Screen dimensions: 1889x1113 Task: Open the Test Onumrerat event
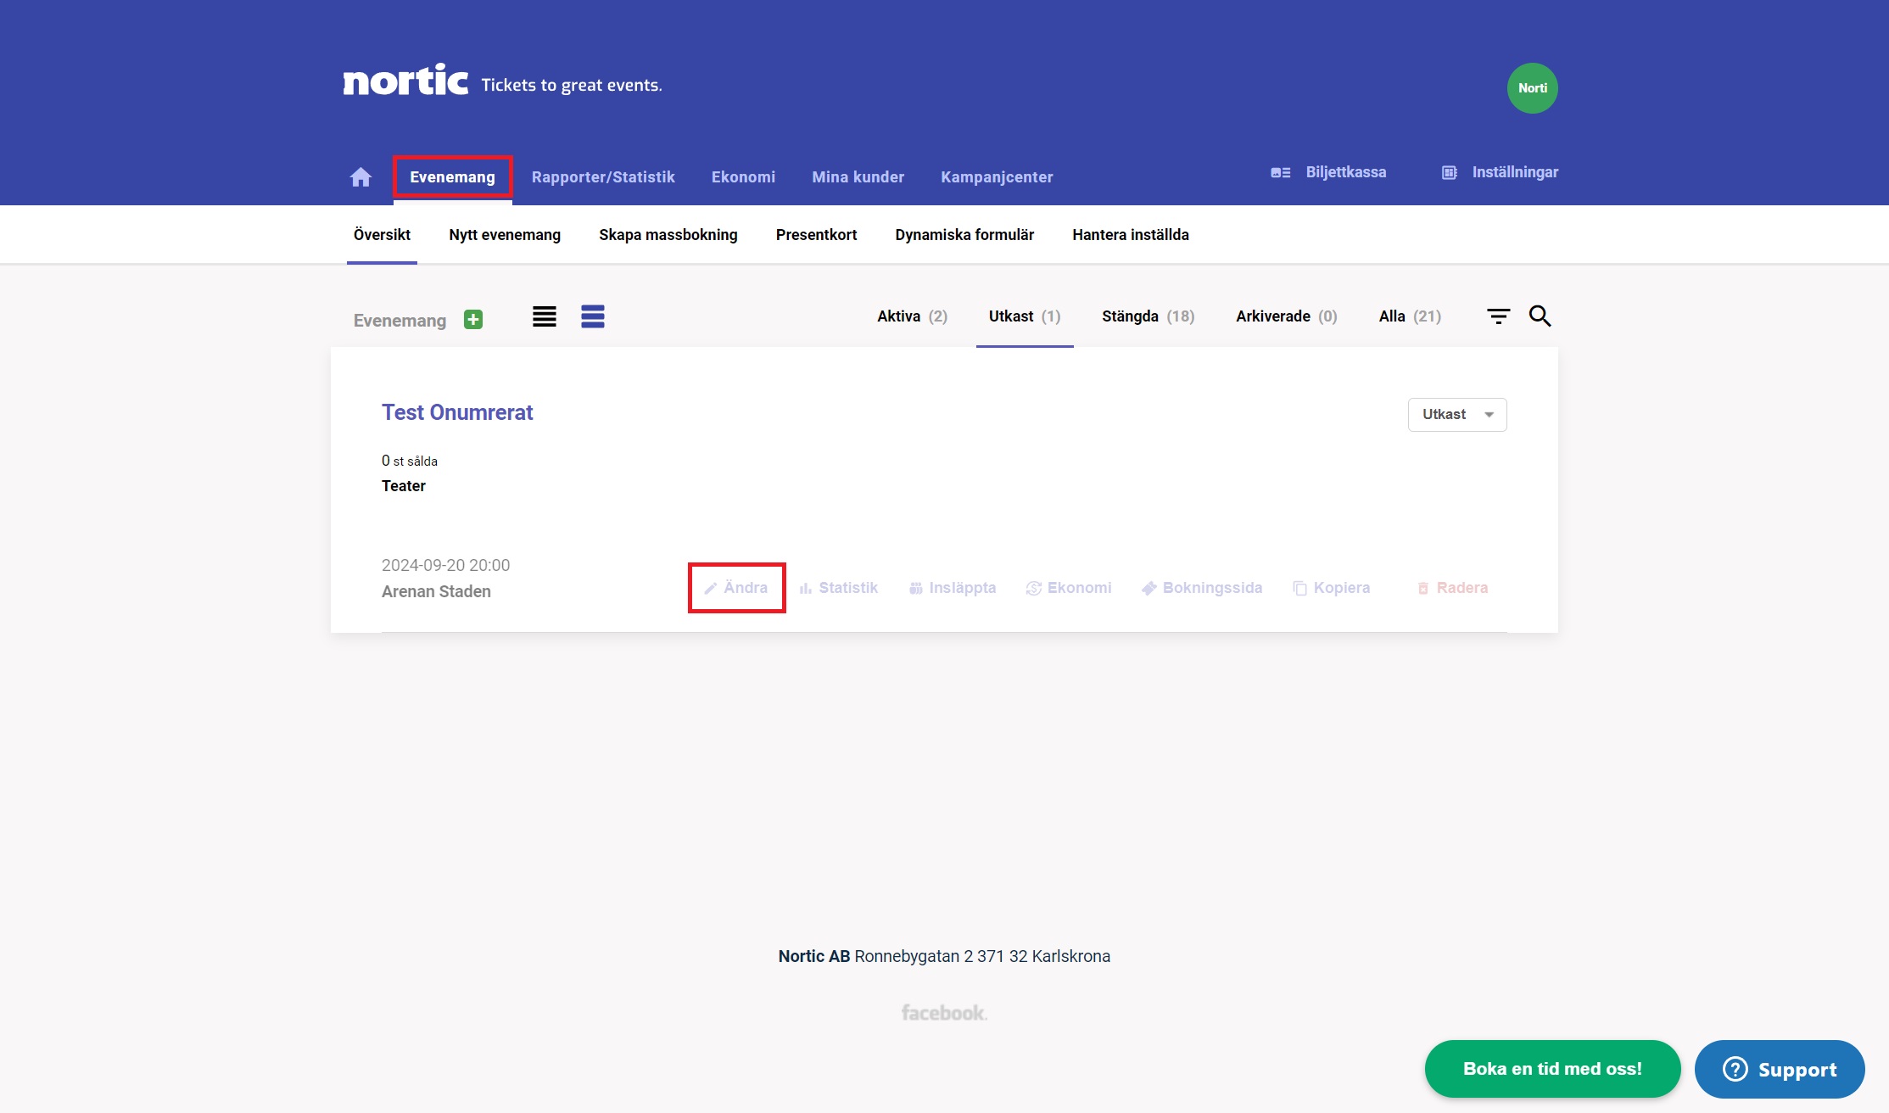[456, 413]
